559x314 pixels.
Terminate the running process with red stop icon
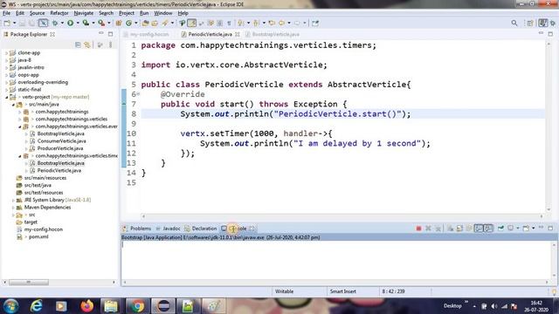[418, 229]
